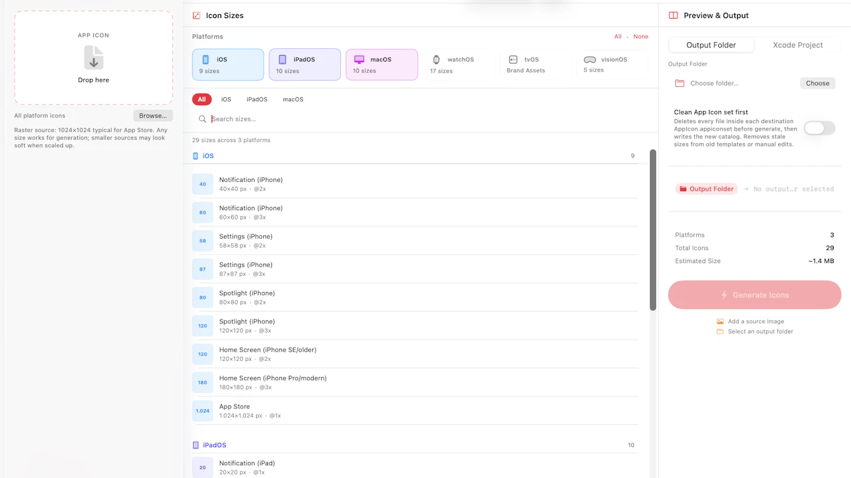Click the 58 size icon for Settings

(x=202, y=240)
